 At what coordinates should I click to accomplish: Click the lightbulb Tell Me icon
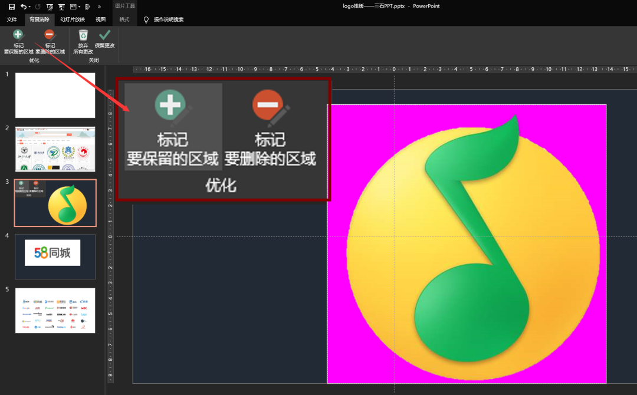[146, 19]
